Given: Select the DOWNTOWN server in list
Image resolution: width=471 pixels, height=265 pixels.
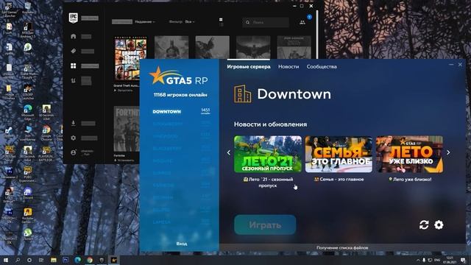Looking at the screenshot, I should tap(181, 111).
